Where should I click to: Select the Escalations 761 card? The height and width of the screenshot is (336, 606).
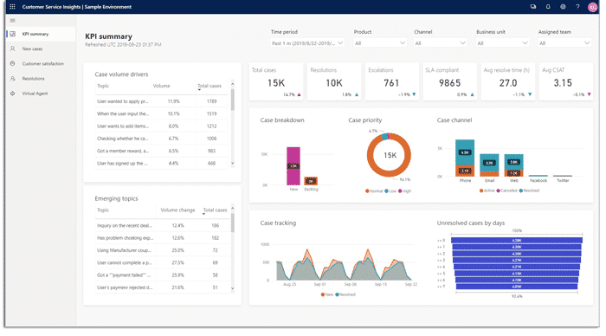(x=392, y=81)
